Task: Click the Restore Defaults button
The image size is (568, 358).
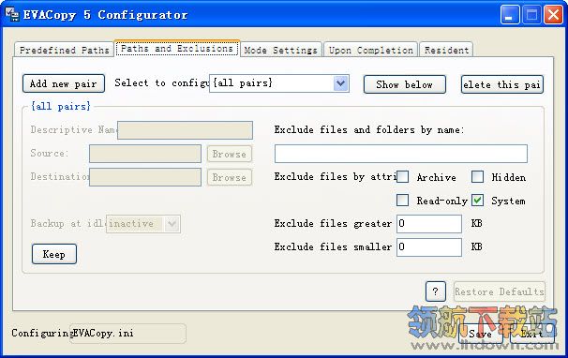Action: pyautogui.click(x=500, y=291)
